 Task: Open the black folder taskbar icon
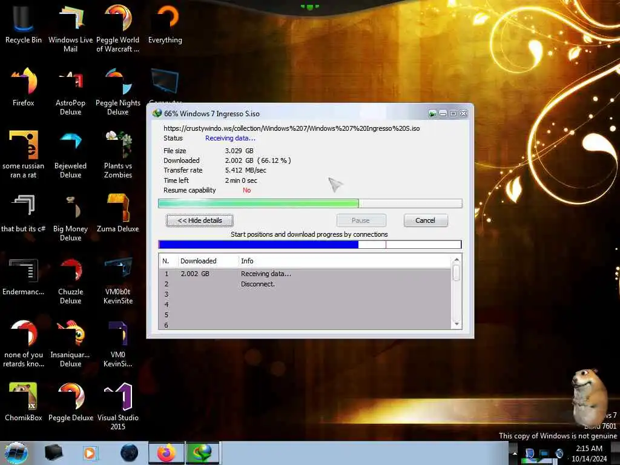coord(53,453)
